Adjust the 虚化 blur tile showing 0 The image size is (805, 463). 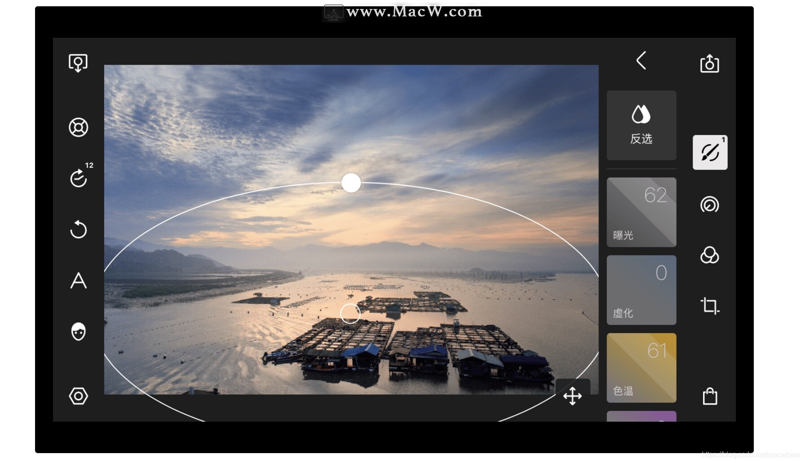tap(641, 290)
